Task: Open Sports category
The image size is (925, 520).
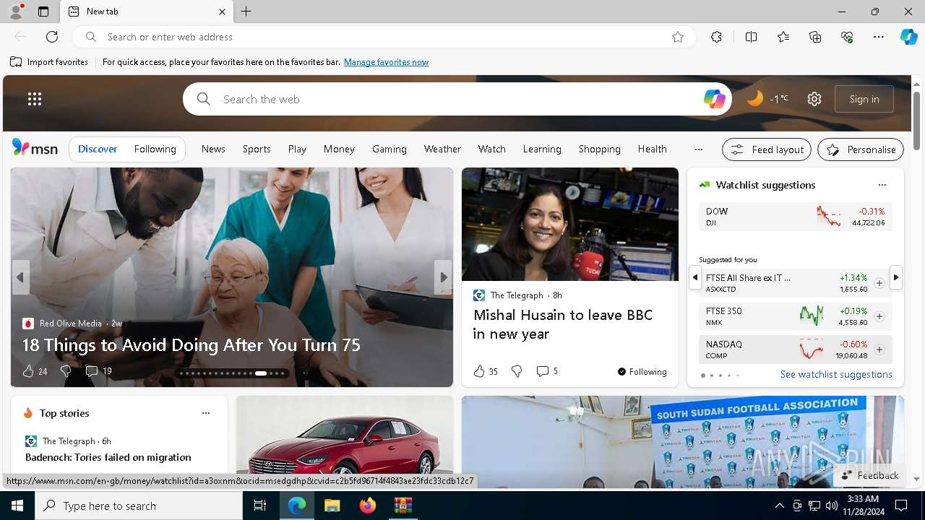Action: (257, 149)
